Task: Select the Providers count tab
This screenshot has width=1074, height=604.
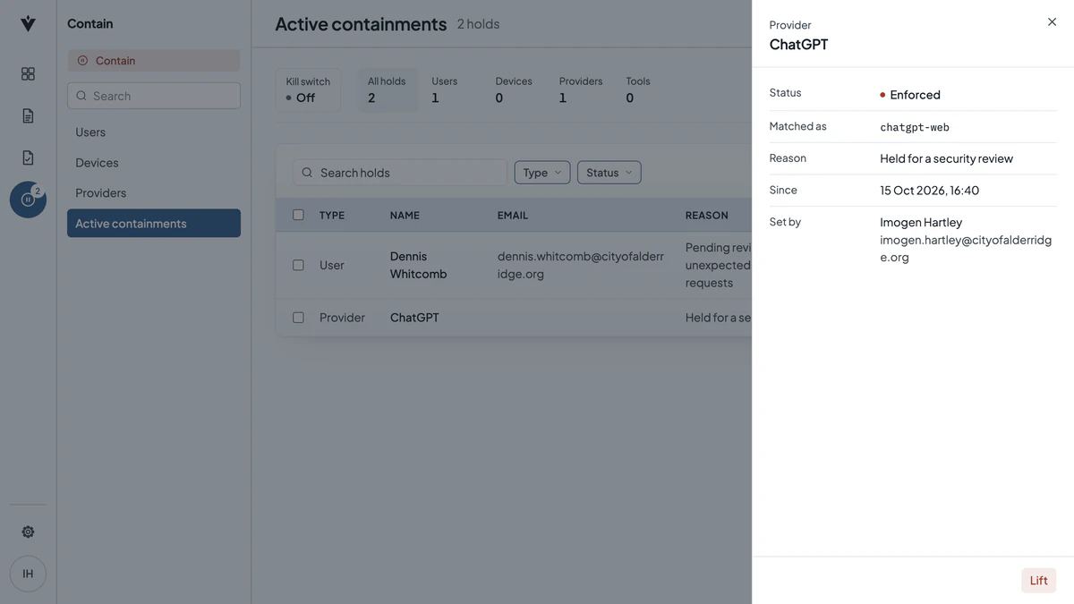Action: click(x=581, y=89)
